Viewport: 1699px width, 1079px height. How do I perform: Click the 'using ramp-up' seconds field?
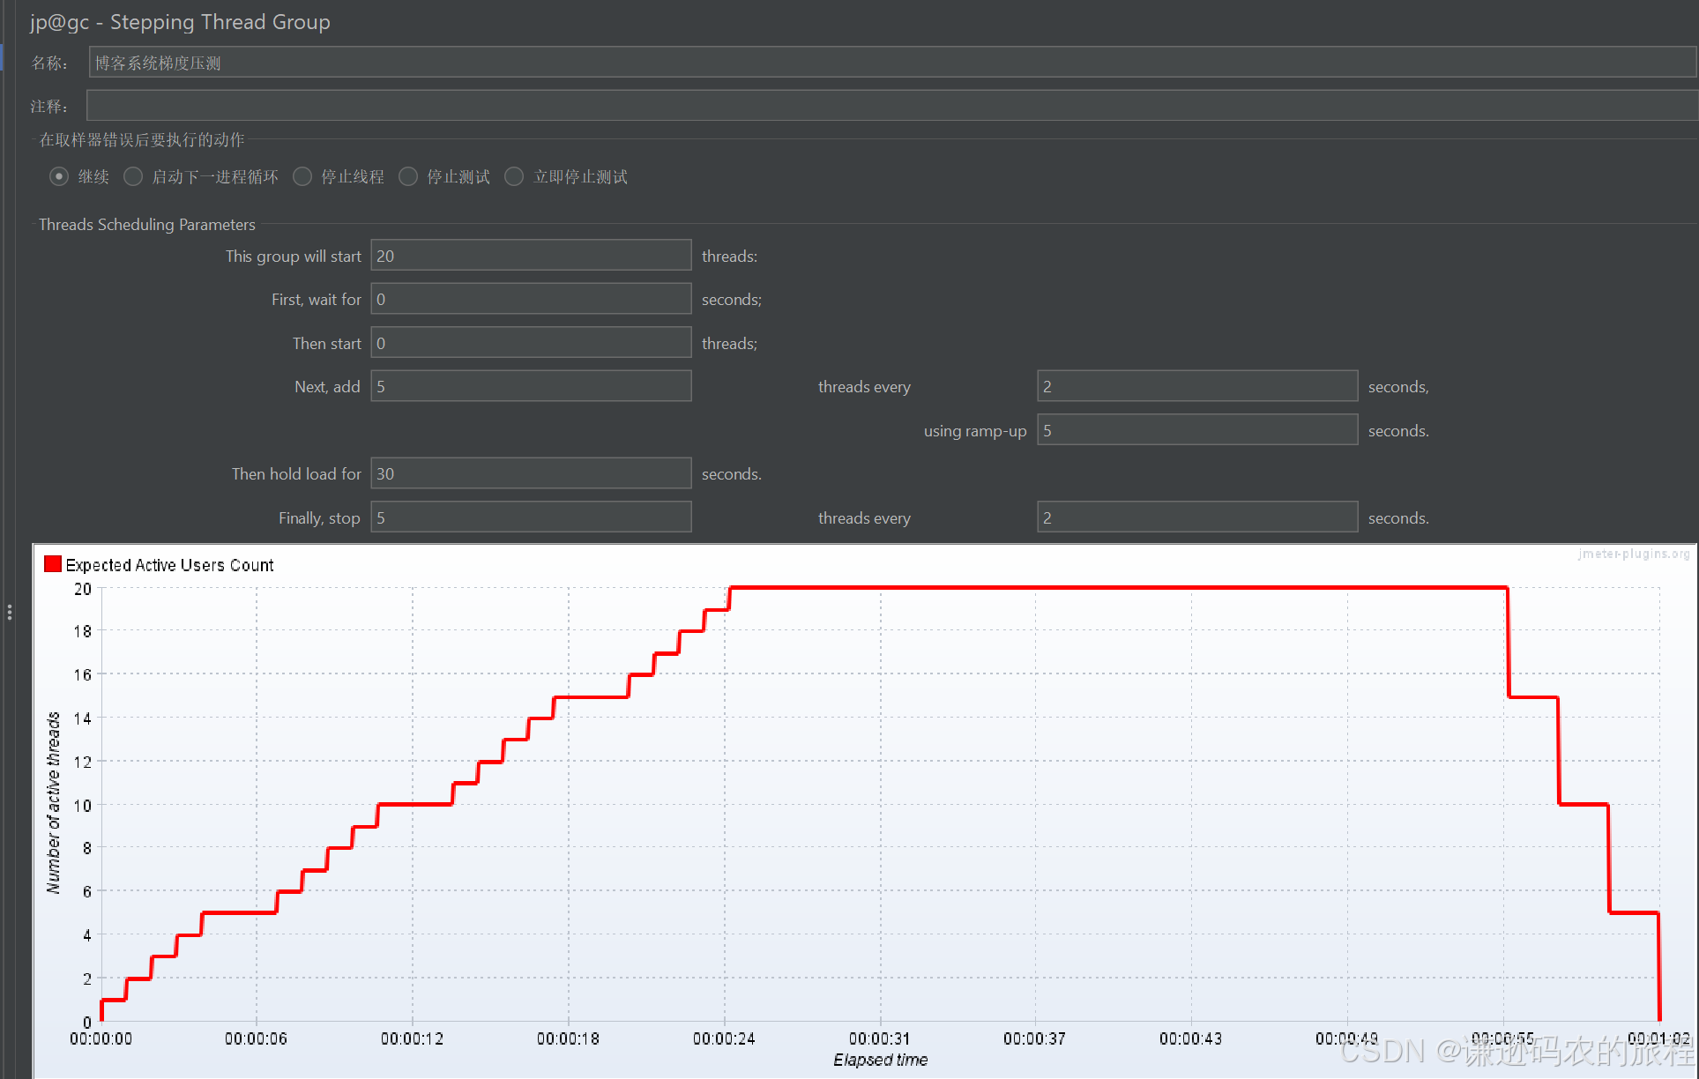[x=1196, y=430]
